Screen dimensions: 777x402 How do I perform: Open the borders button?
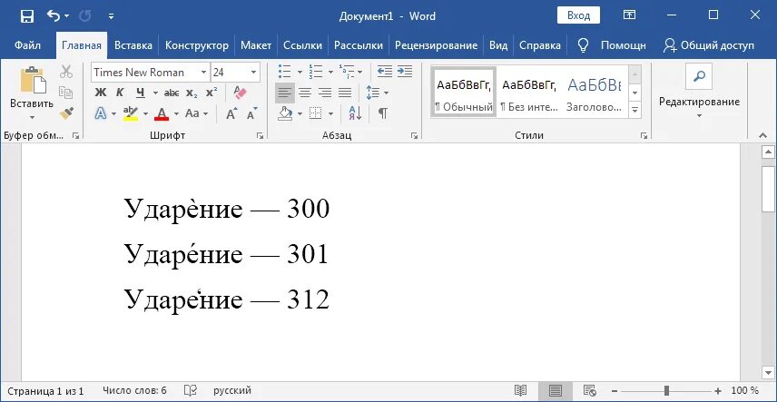315,113
